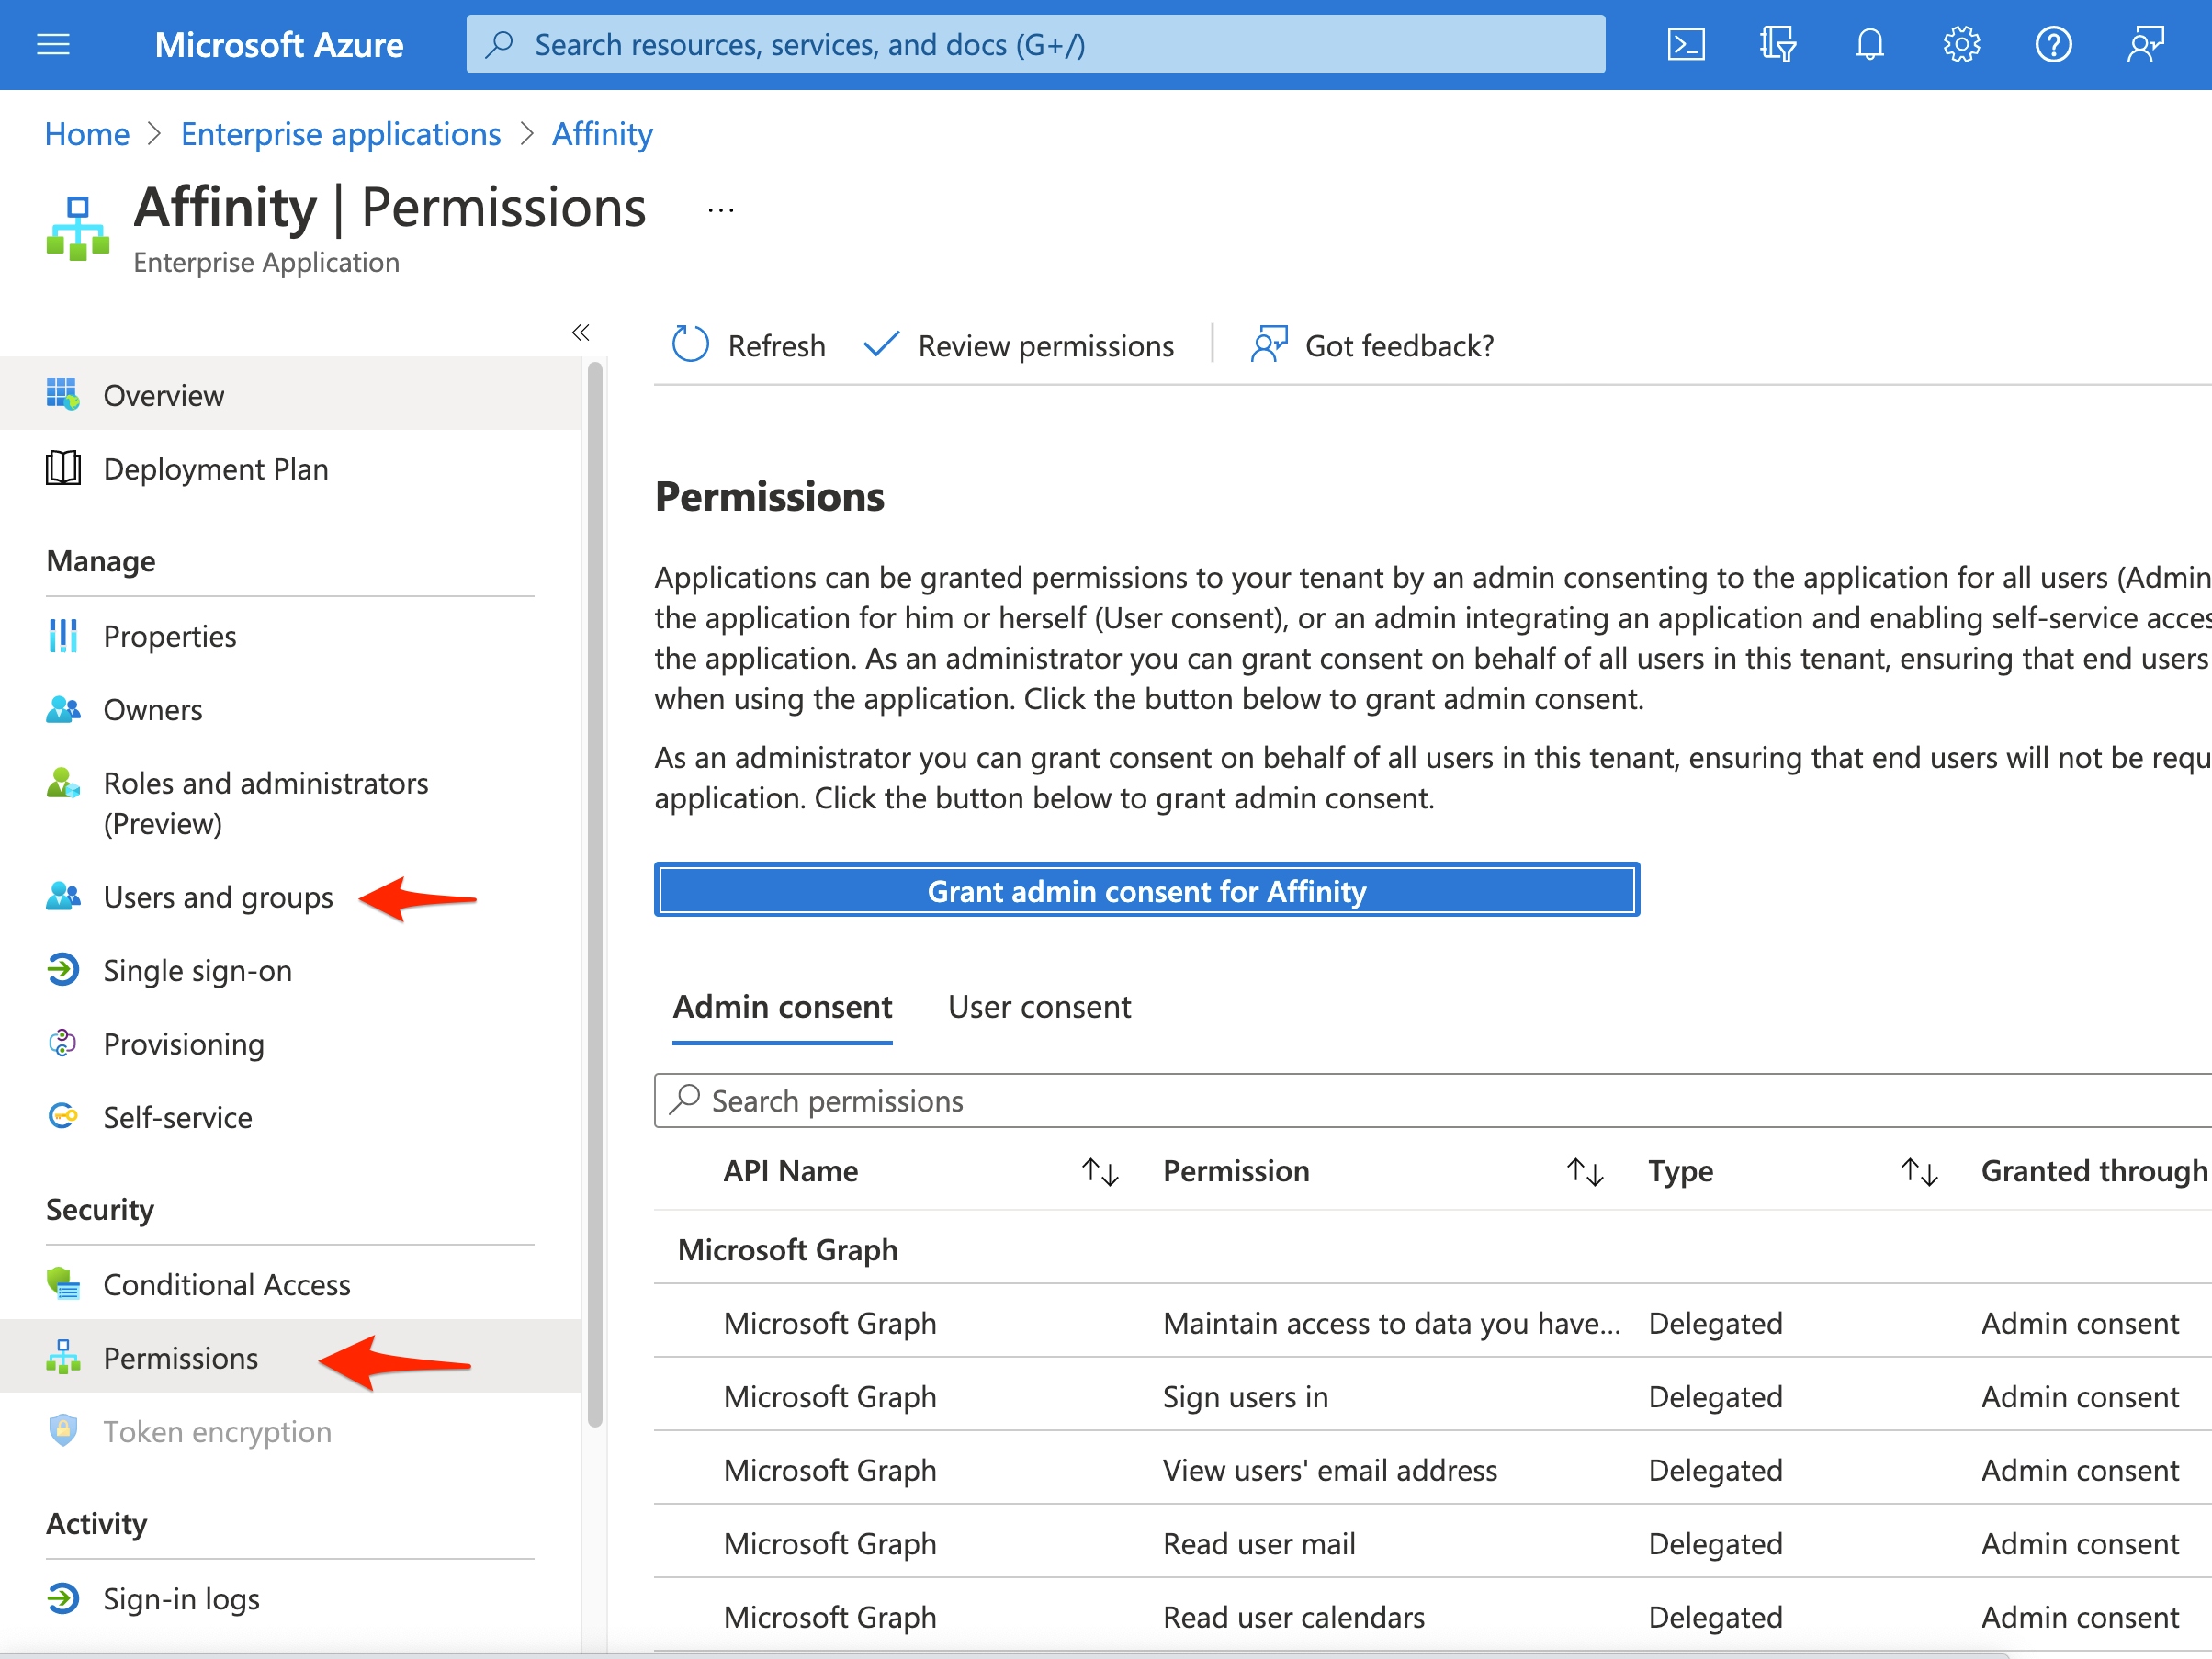2212x1659 pixels.
Task: Select the Owners sidebar icon
Action: click(x=62, y=709)
